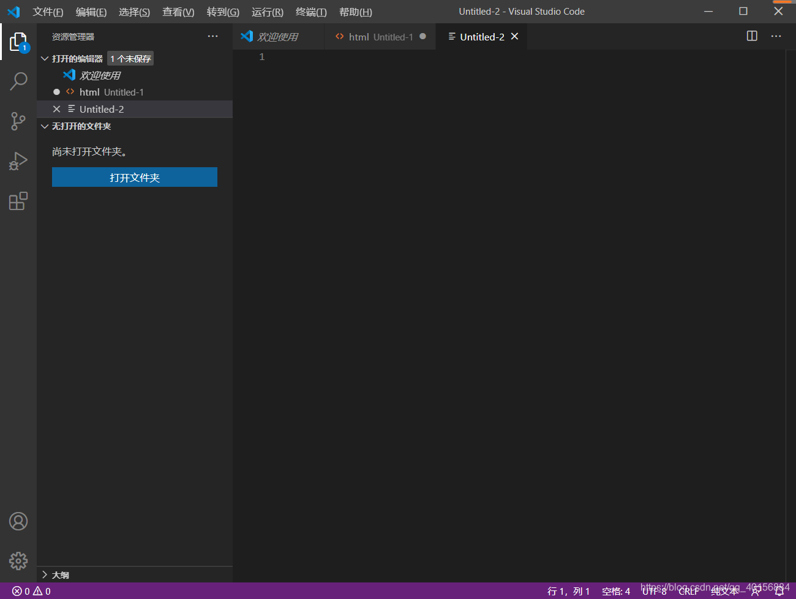Screen dimensions: 796x599
Task: Open the 查看(V) menu
Action: 178,12
